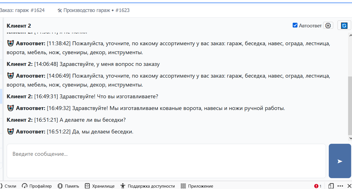Click message 'Здравствуйте, у меня вопрос по заказу'
352x189 pixels.
(110, 64)
